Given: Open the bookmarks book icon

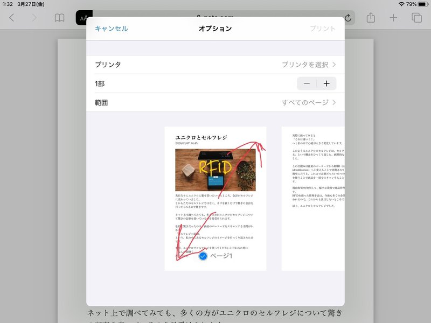Looking at the screenshot, I should [x=59, y=18].
